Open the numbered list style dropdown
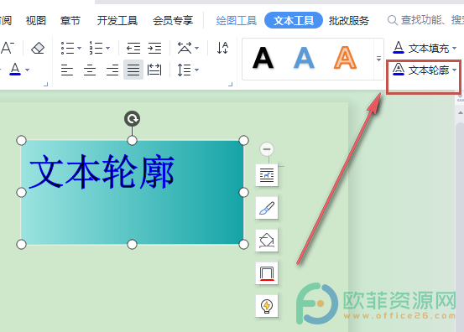 click(x=107, y=48)
